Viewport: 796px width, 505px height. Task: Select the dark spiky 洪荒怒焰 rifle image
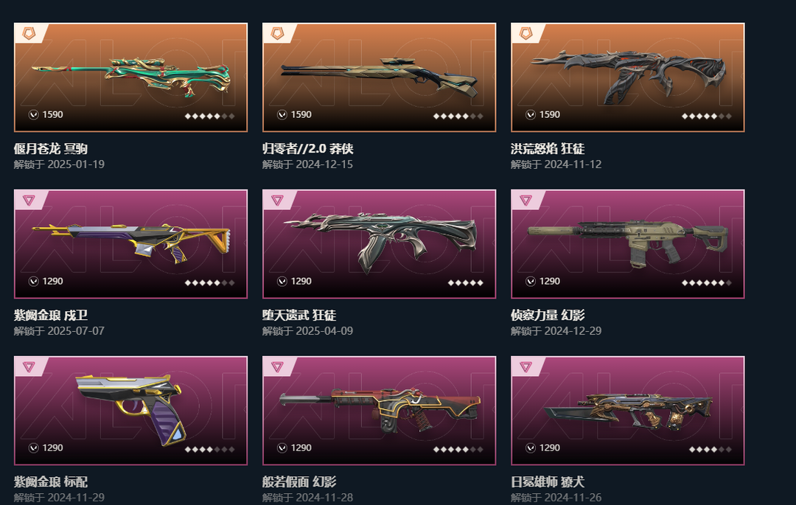628,75
